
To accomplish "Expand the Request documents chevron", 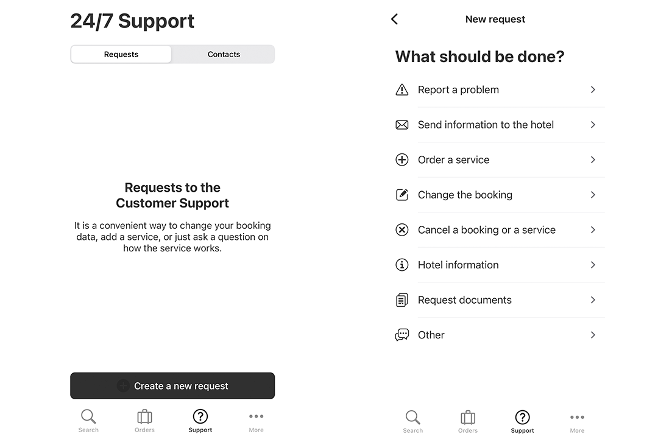I will pyautogui.click(x=593, y=300).
